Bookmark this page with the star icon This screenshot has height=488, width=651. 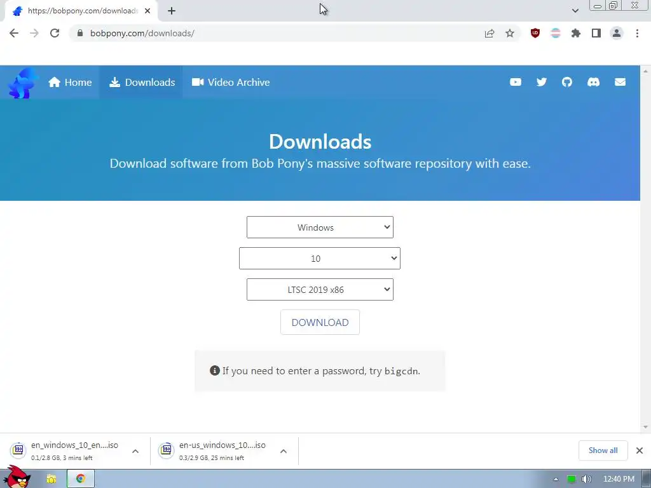pos(510,33)
